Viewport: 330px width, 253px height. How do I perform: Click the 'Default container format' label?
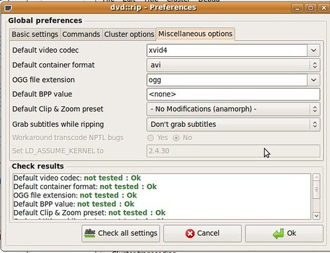click(54, 65)
